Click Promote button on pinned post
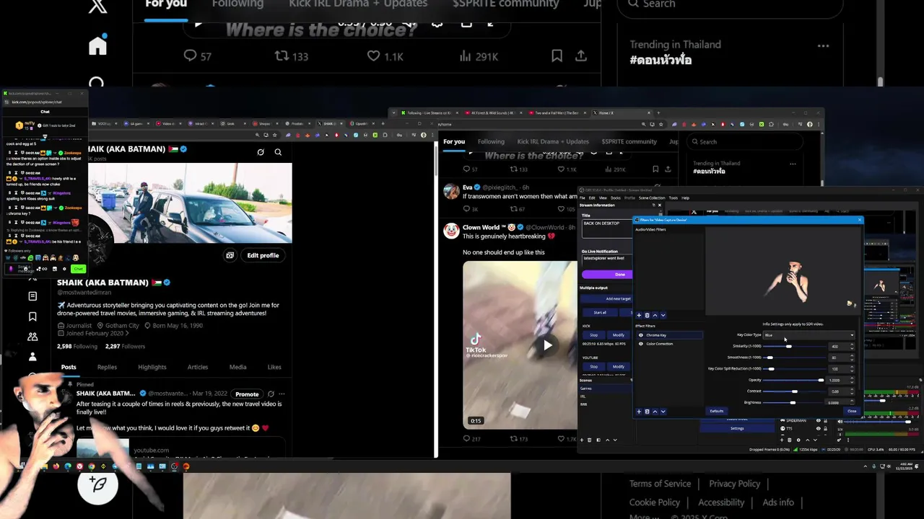 [247, 394]
